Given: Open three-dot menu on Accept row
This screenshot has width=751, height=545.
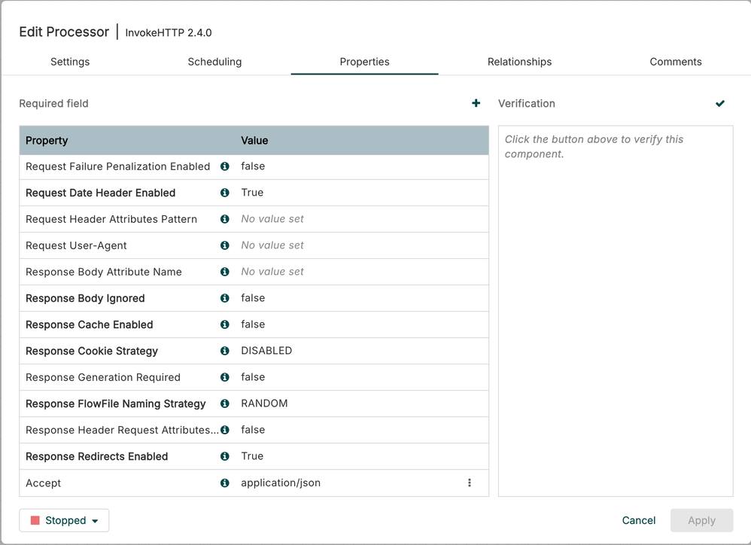Looking at the screenshot, I should point(470,483).
